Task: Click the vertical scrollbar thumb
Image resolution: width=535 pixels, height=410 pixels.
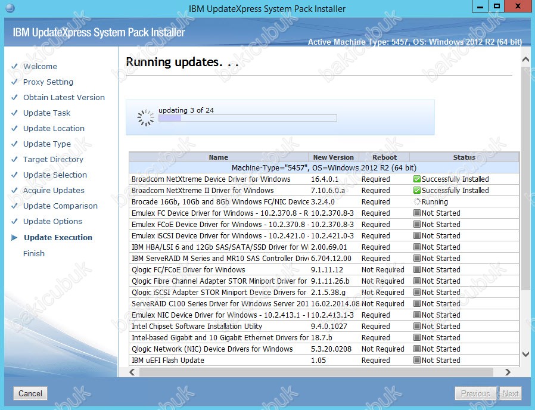Action: [525, 178]
